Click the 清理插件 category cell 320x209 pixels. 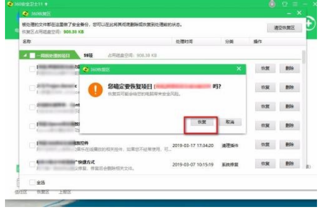pos(230,145)
